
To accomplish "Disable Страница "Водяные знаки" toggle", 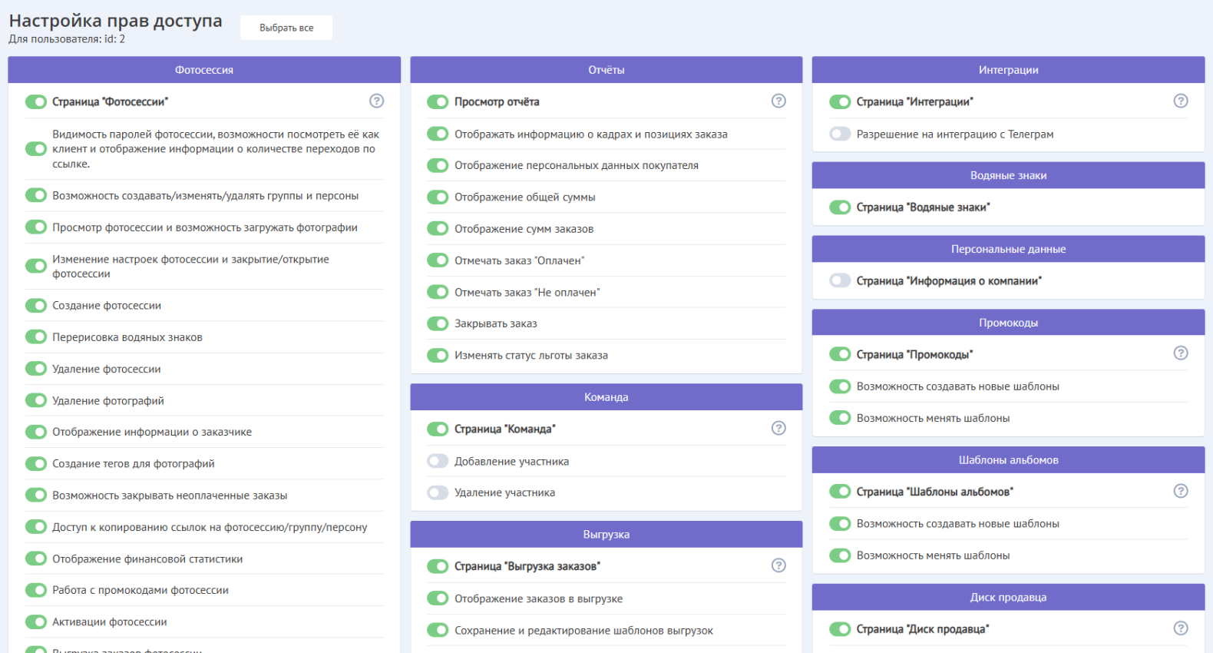I will [x=840, y=207].
